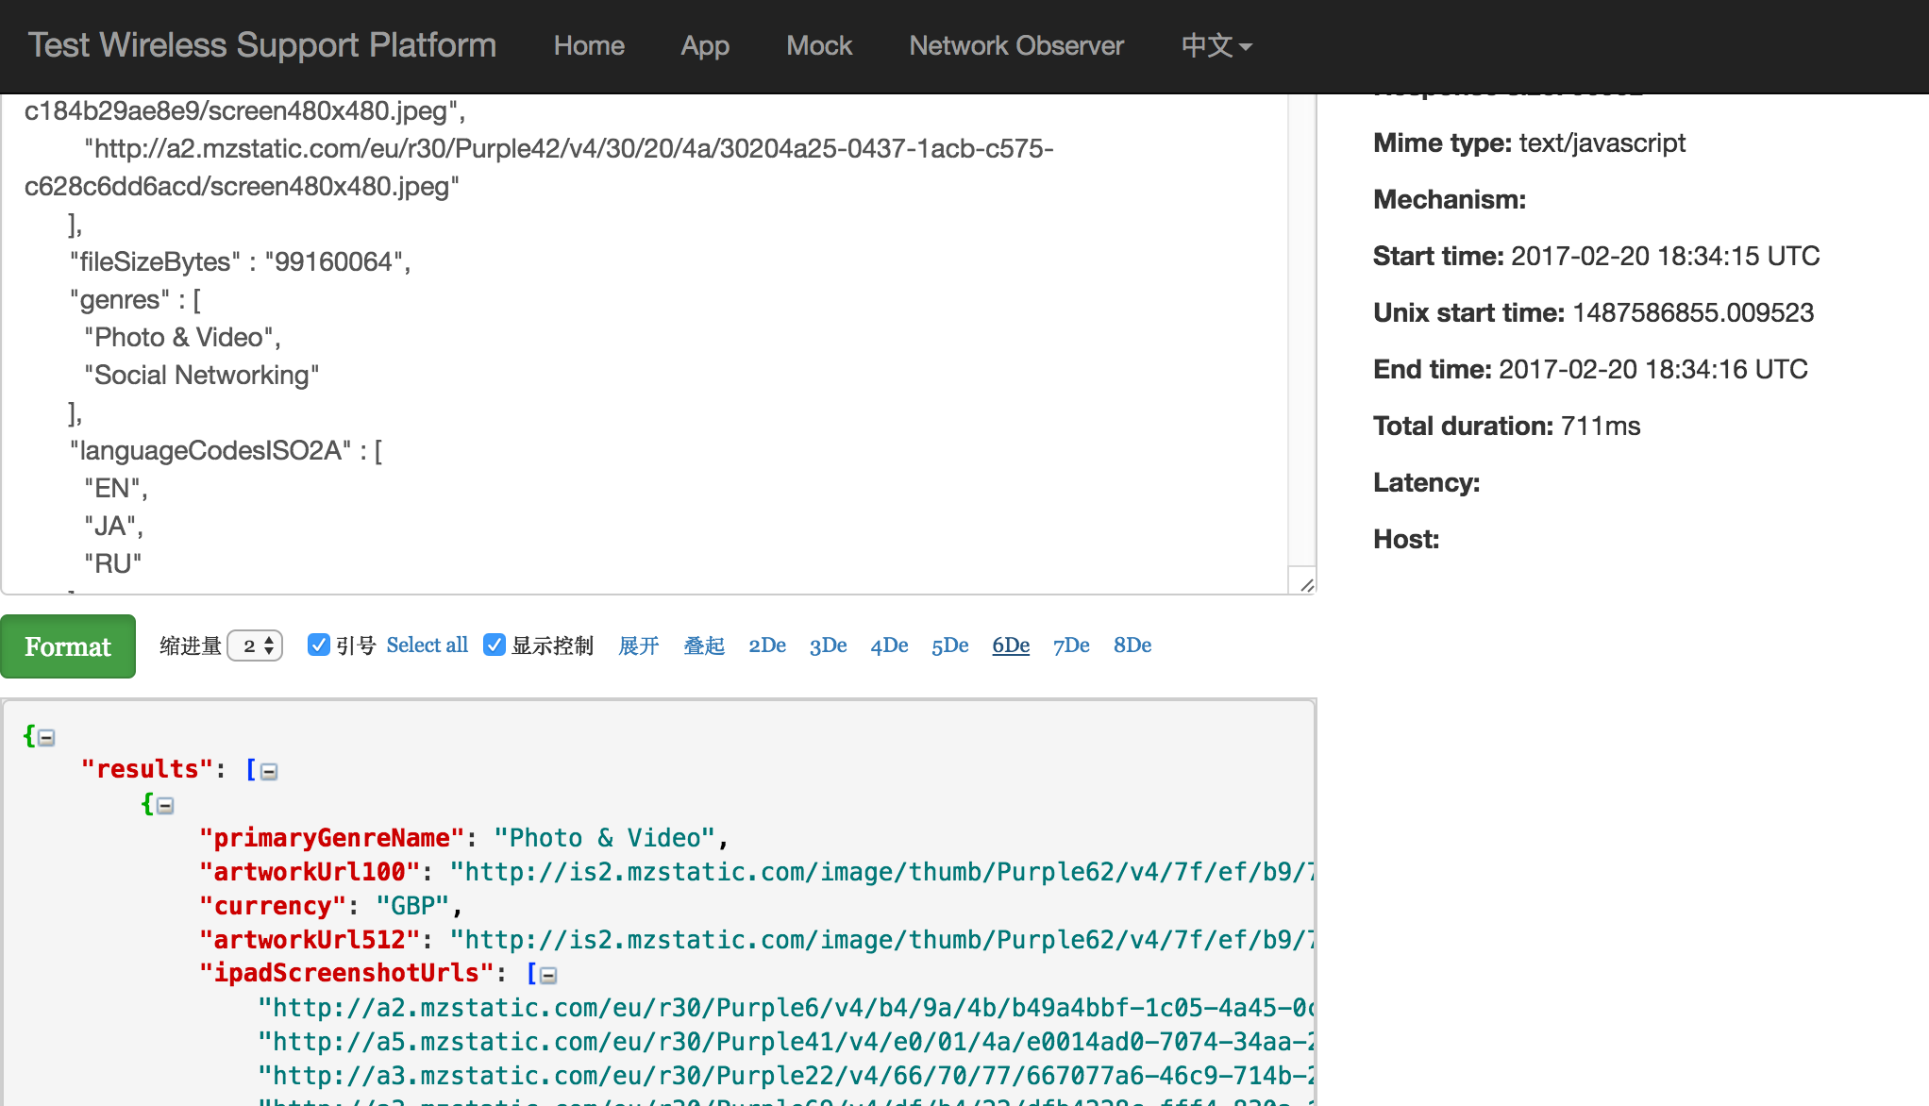Select 2De depth level button
This screenshot has width=1929, height=1106.
(765, 645)
